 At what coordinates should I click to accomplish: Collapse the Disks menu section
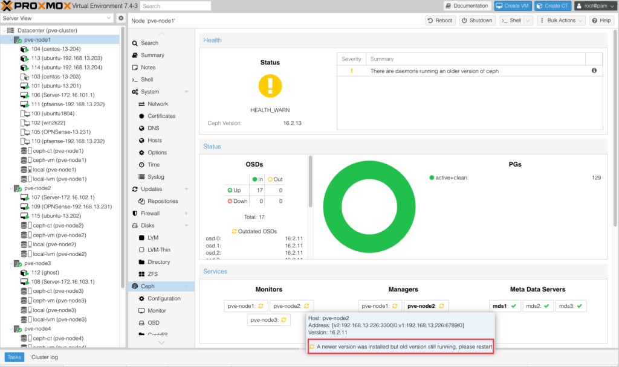(x=186, y=226)
